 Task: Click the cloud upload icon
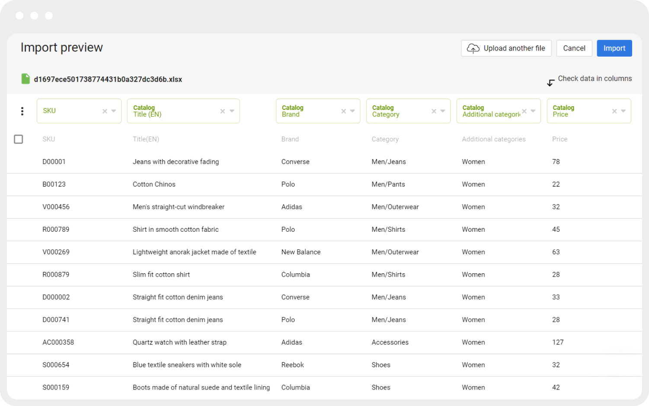point(473,48)
